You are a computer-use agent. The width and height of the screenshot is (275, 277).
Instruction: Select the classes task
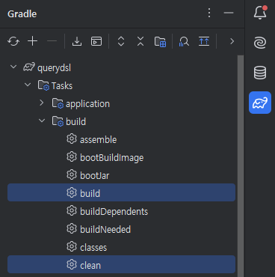tap(121, 247)
